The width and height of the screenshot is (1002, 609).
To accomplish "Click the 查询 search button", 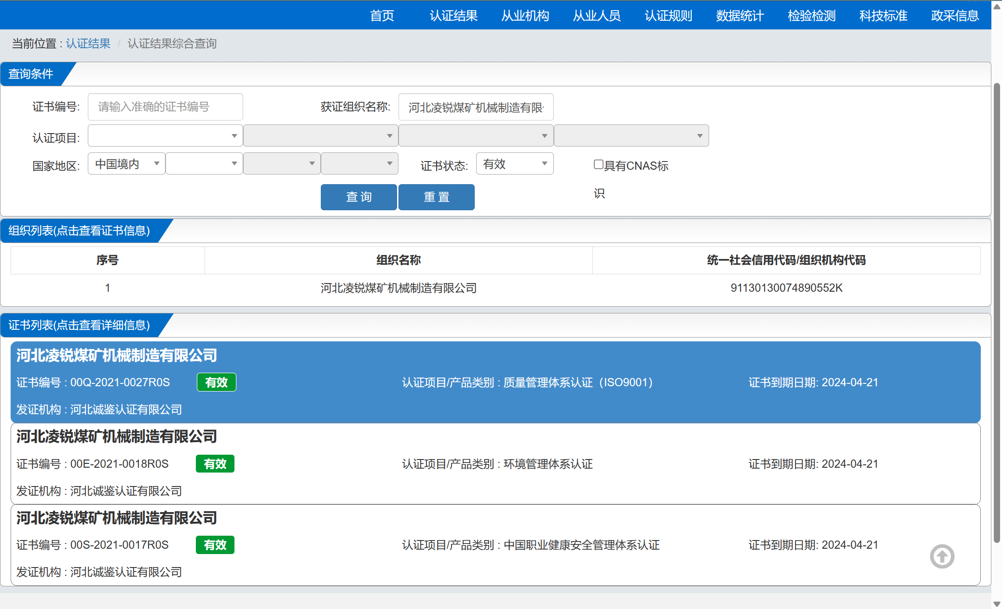I will [359, 197].
